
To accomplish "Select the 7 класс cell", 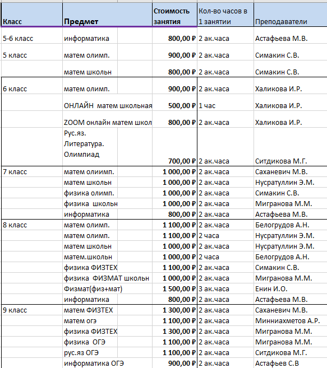I will (x=32, y=172).
